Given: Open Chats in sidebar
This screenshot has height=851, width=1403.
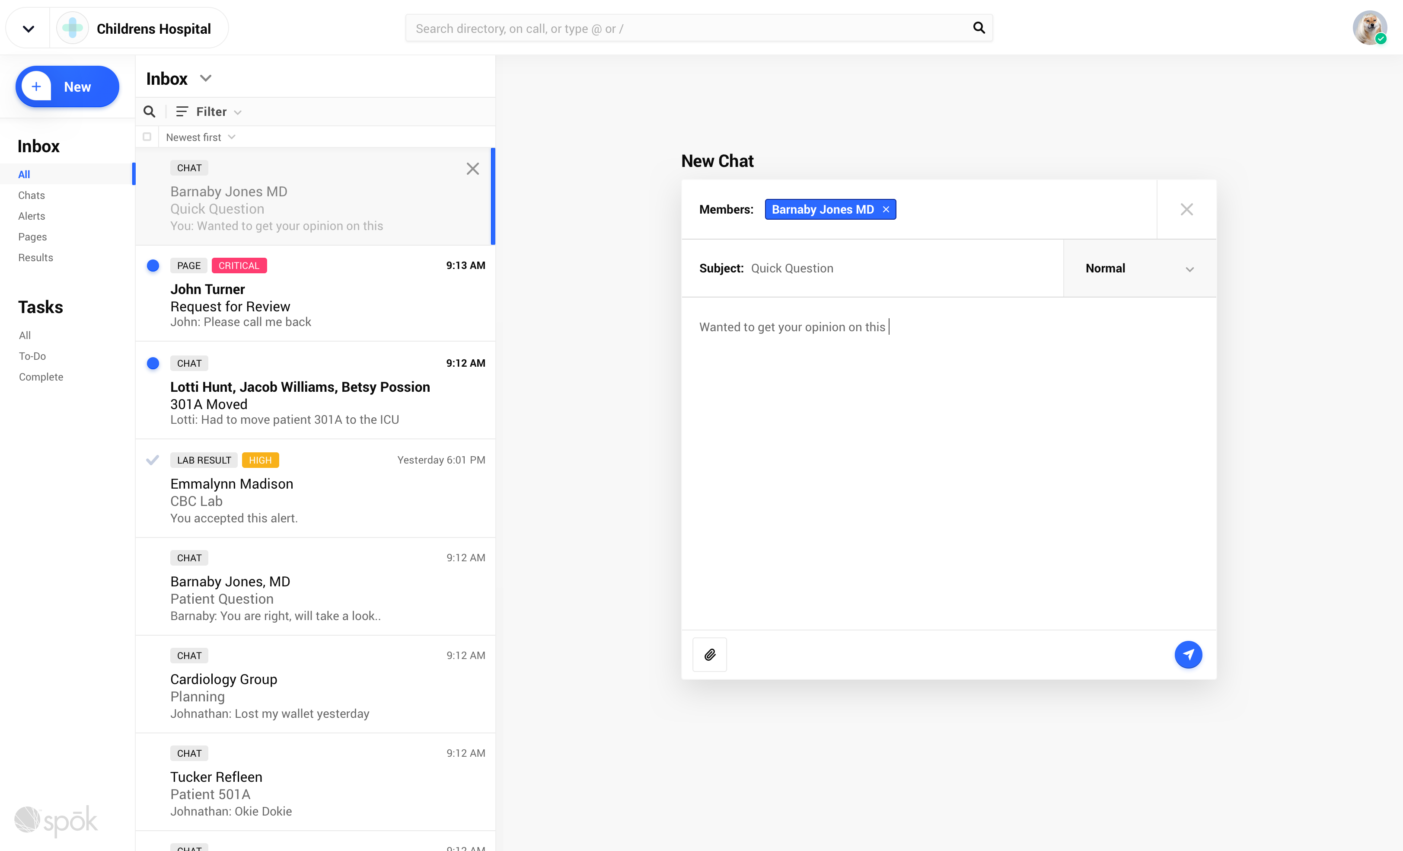Looking at the screenshot, I should pyautogui.click(x=31, y=195).
